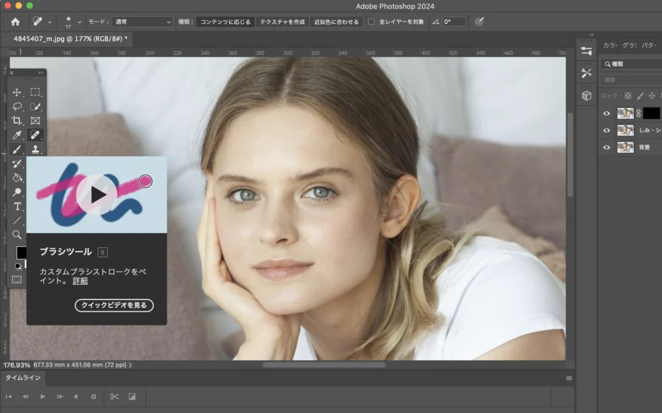Open the 詳細 link in the tooltip
This screenshot has width=662, height=413.
[80, 281]
